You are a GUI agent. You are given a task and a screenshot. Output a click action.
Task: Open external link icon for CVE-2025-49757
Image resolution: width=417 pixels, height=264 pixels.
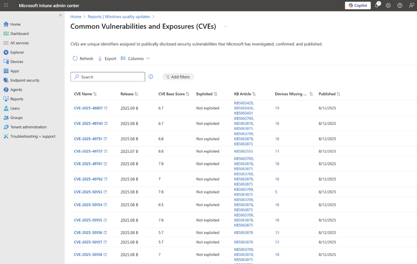tap(106, 151)
